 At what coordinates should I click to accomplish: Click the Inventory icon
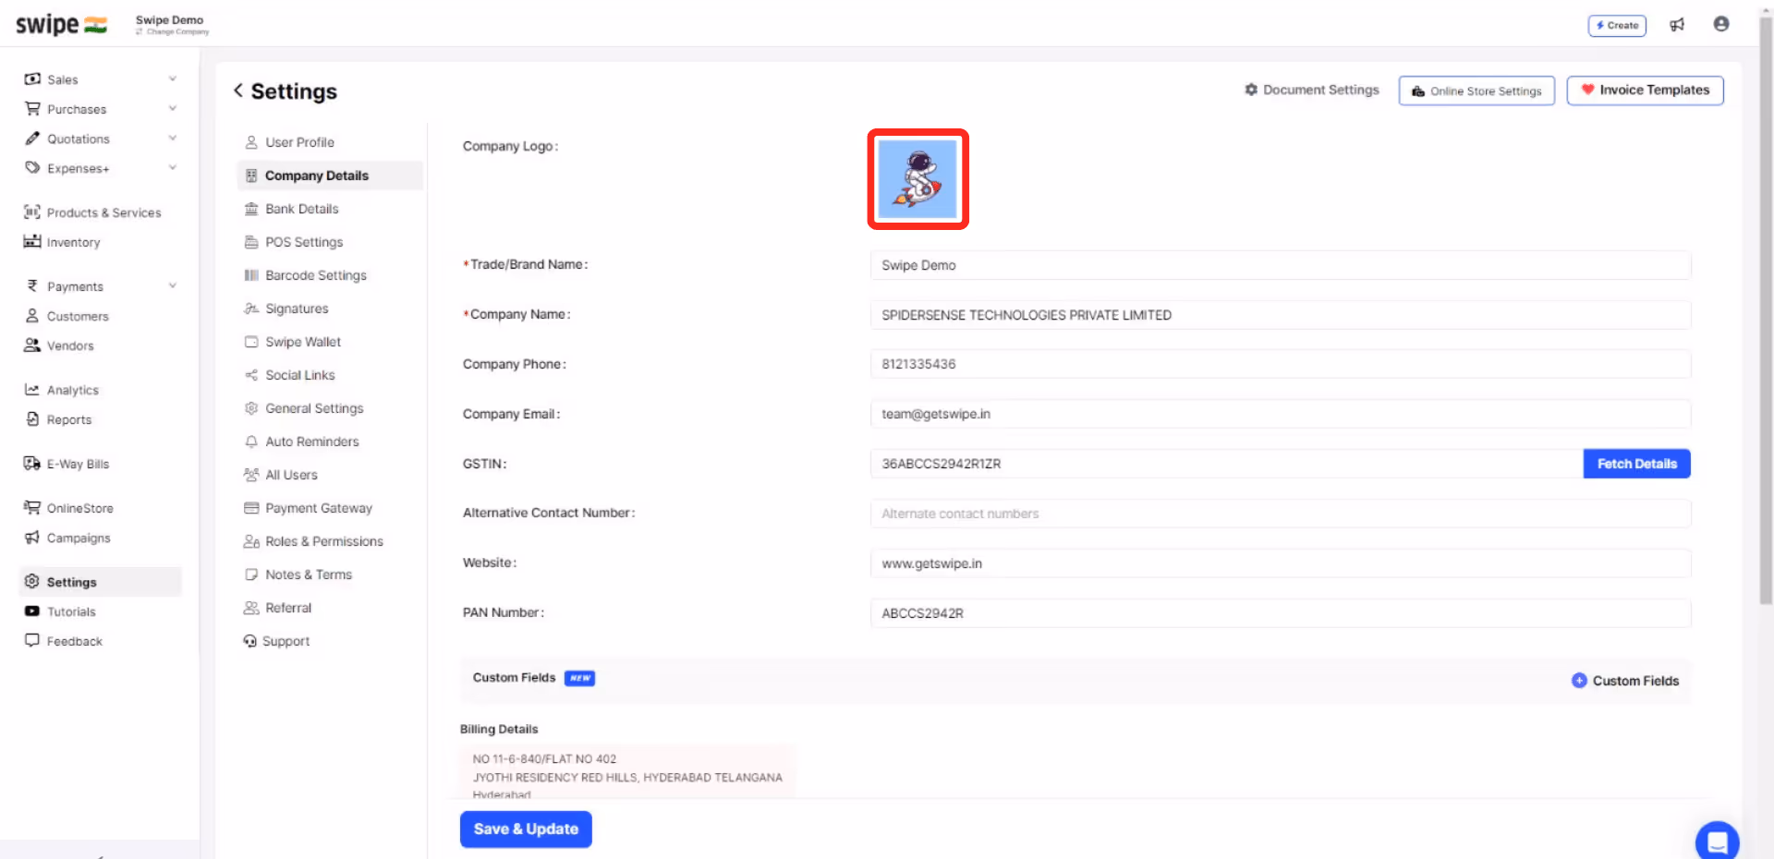pyautogui.click(x=32, y=242)
